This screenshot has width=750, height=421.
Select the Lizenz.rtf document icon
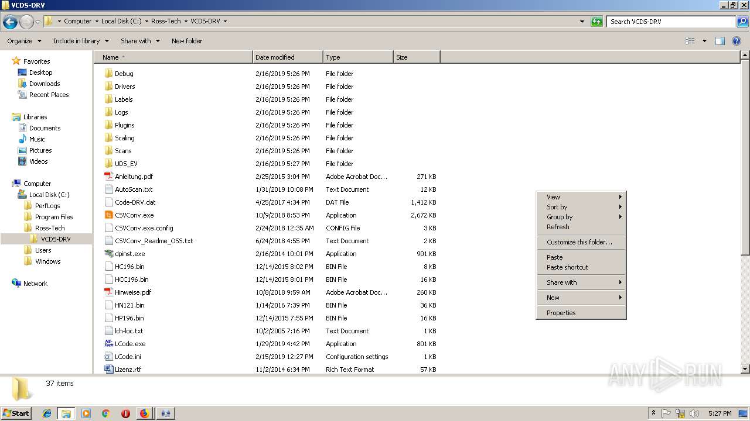point(108,370)
